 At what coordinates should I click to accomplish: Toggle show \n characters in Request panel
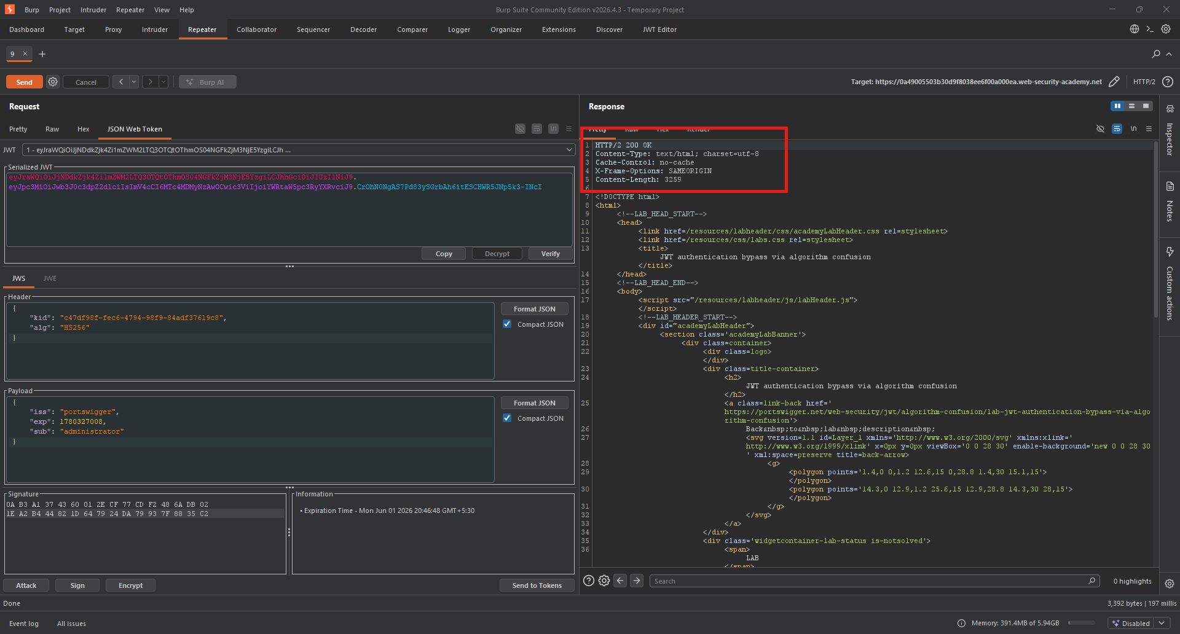click(x=553, y=128)
